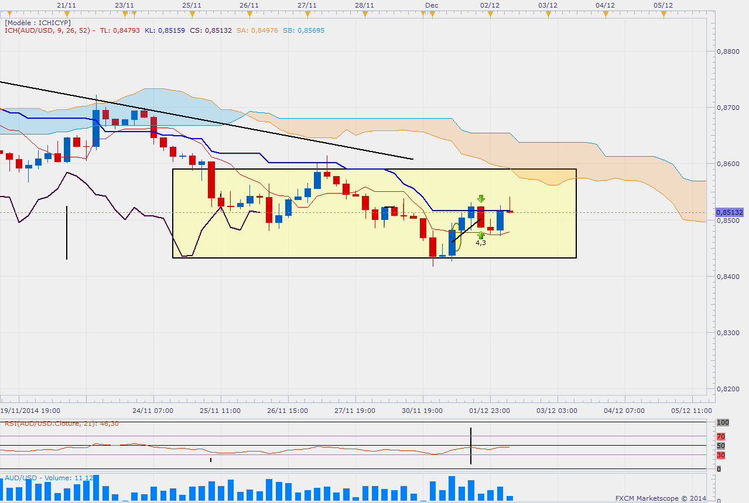Click the "4,3" annotation label on the chart
The image size is (749, 503).
tap(480, 243)
